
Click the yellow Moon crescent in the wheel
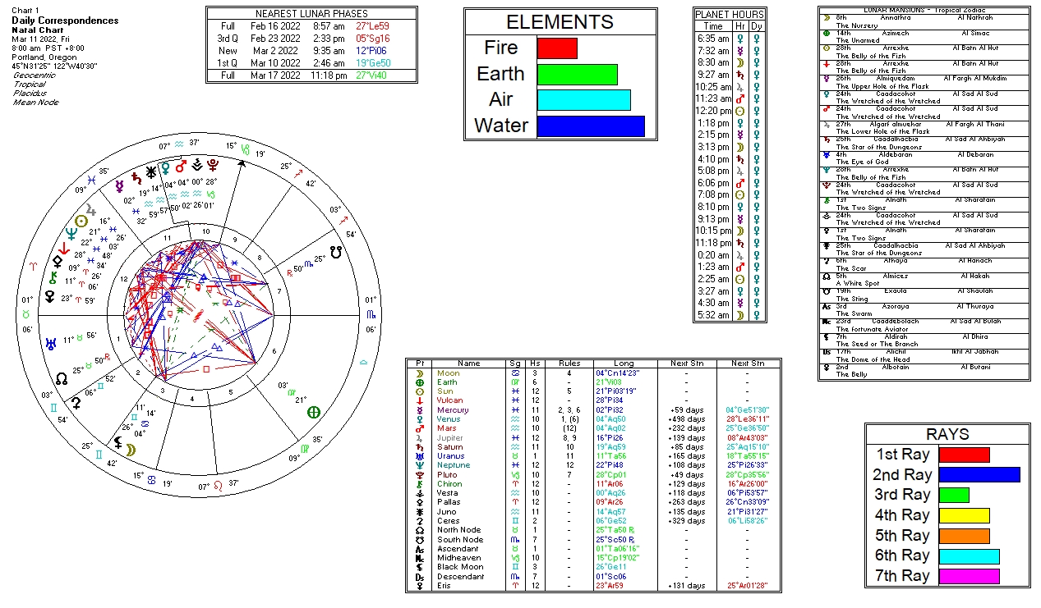pos(131,449)
